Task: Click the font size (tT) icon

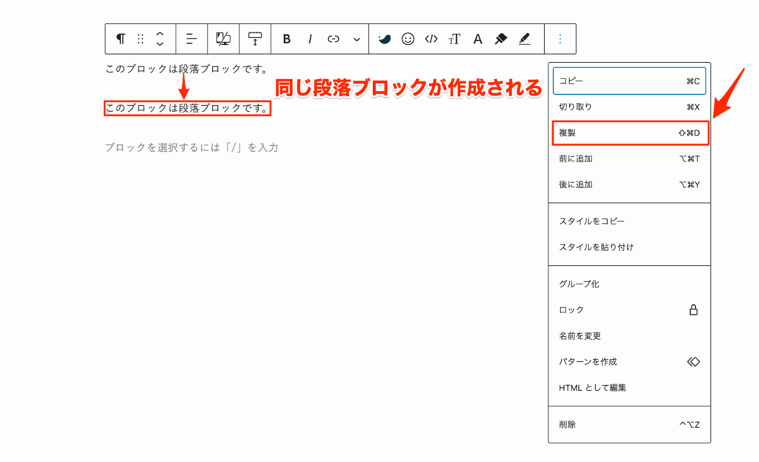Action: pyautogui.click(x=454, y=38)
